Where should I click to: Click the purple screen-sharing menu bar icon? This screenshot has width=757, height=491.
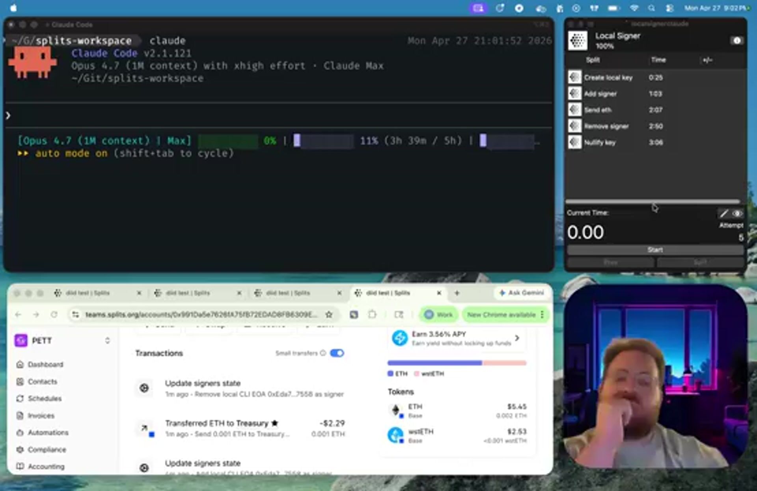478,8
